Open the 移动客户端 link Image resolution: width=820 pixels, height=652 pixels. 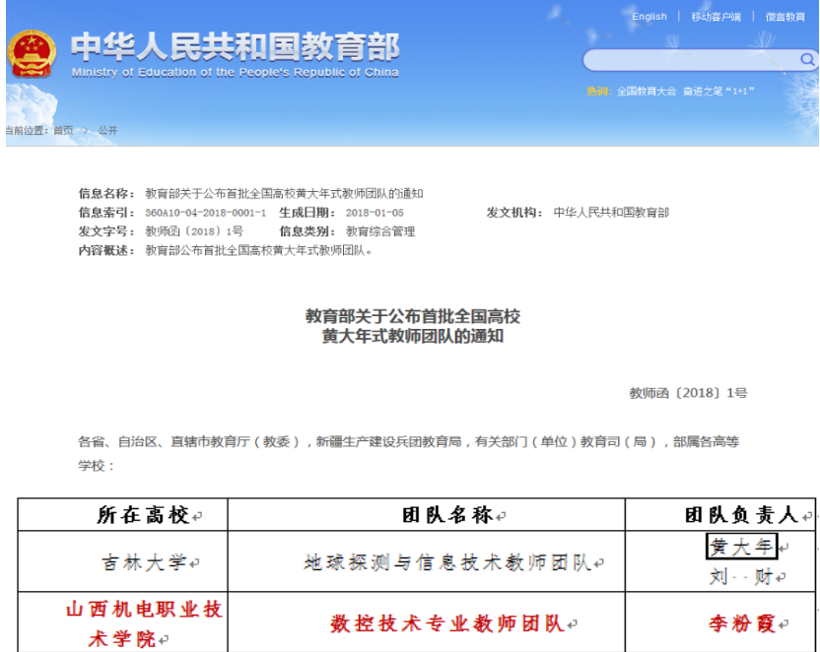point(716,17)
